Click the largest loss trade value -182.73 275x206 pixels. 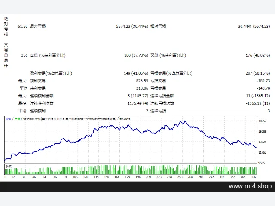pyautogui.click(x=263, y=81)
